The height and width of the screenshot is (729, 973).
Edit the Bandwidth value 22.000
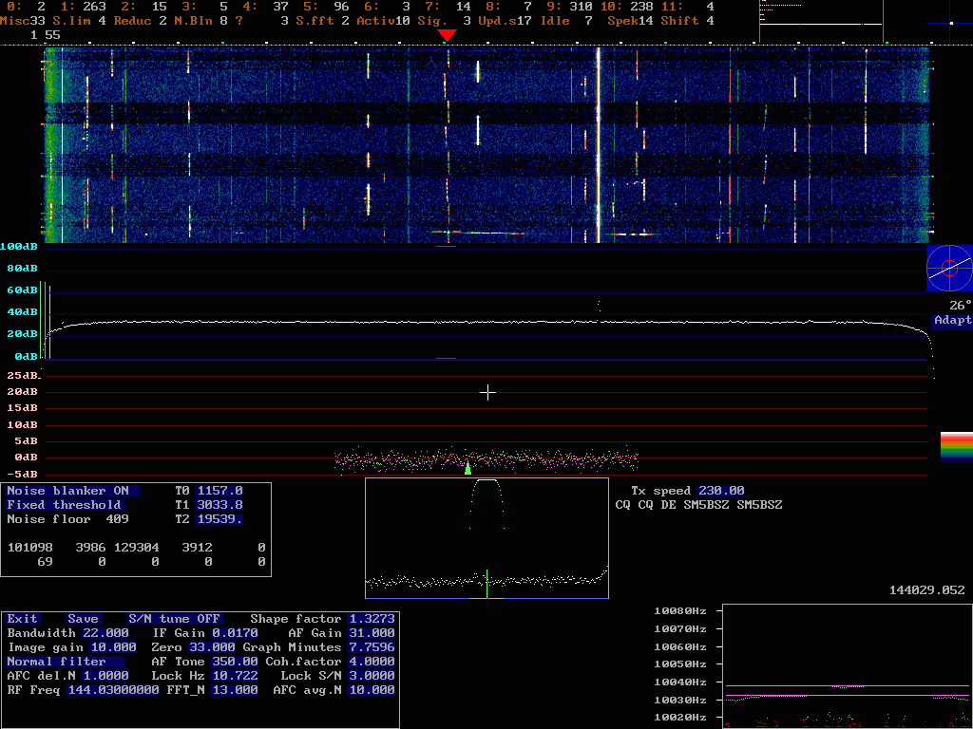click(x=105, y=633)
